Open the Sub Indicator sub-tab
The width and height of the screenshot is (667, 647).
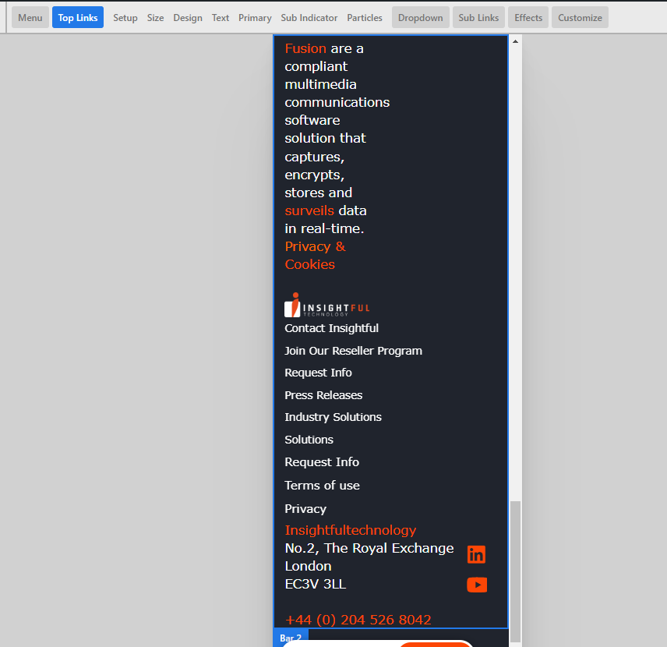[309, 18]
